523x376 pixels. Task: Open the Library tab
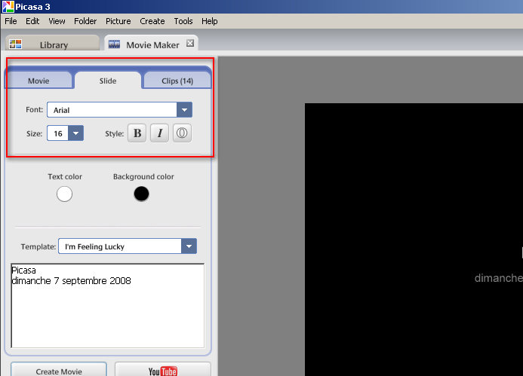point(52,44)
